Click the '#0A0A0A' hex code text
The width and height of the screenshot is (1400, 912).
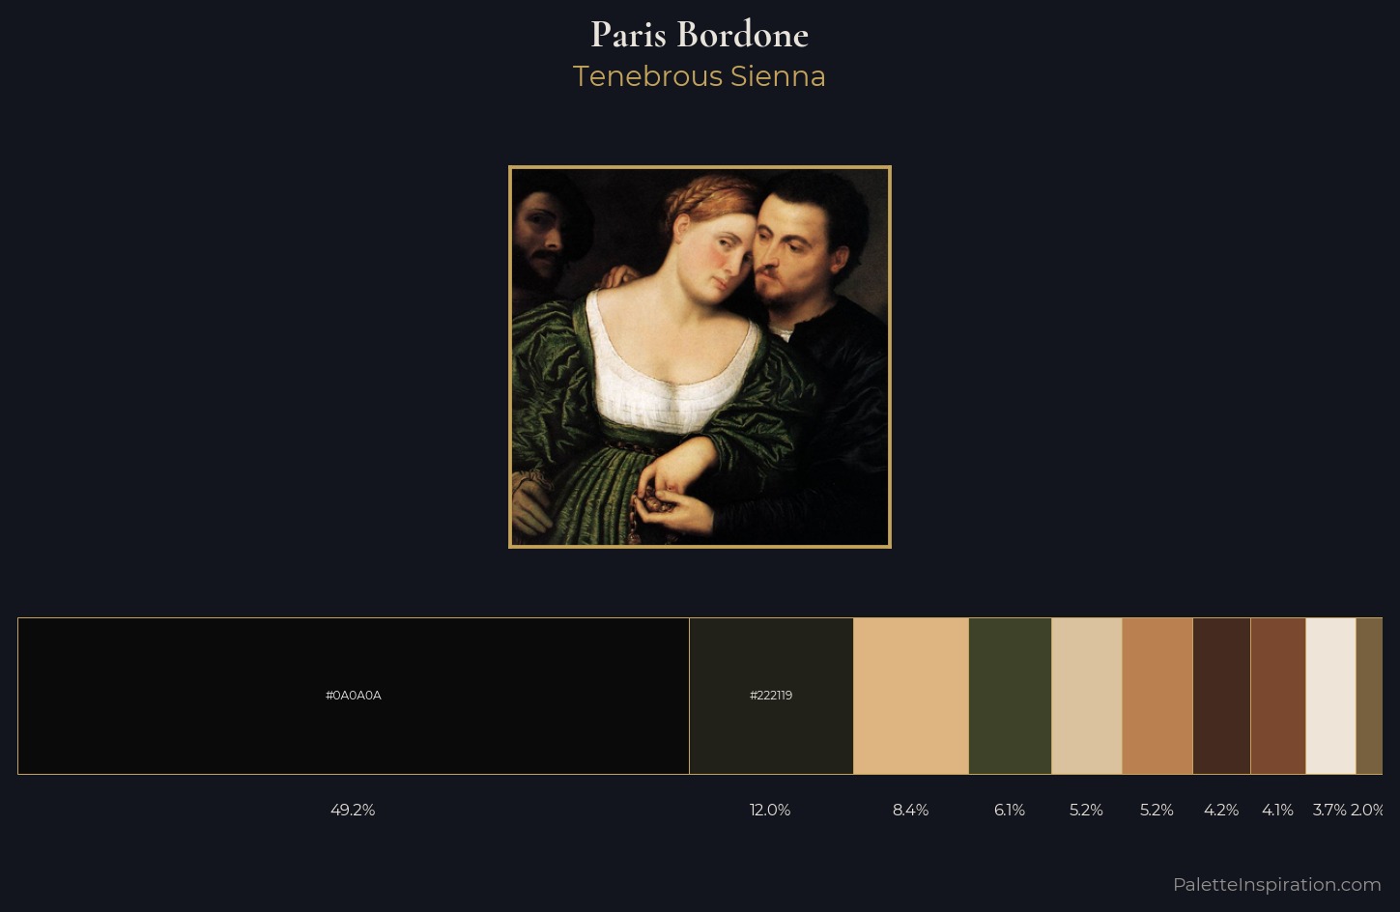(x=354, y=696)
